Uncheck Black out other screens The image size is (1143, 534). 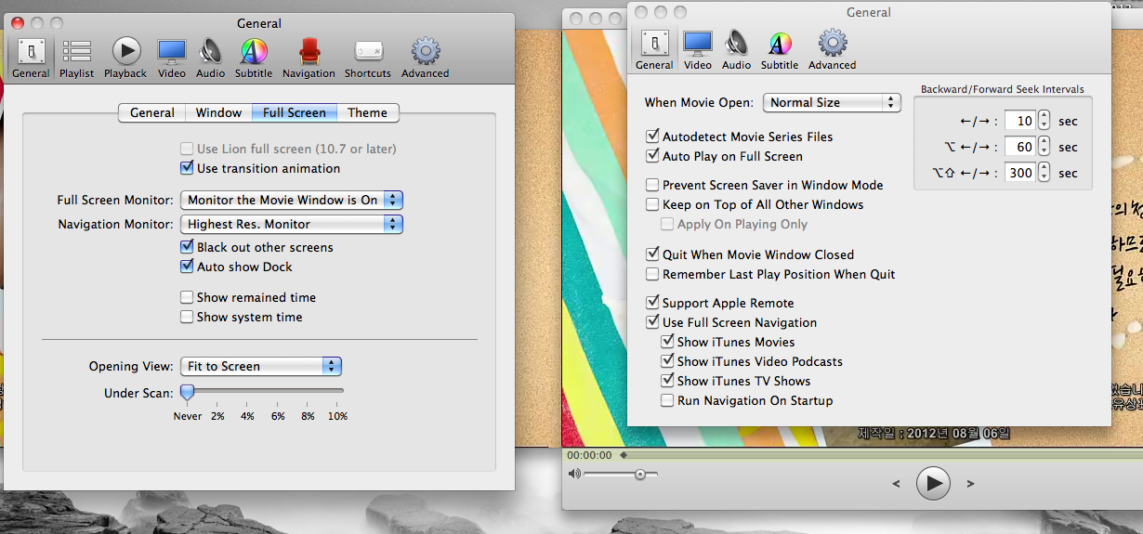(188, 247)
